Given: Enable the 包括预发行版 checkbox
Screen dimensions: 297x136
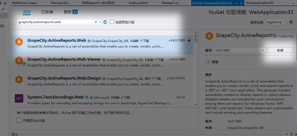Looking at the screenshot, I should (x=112, y=22).
